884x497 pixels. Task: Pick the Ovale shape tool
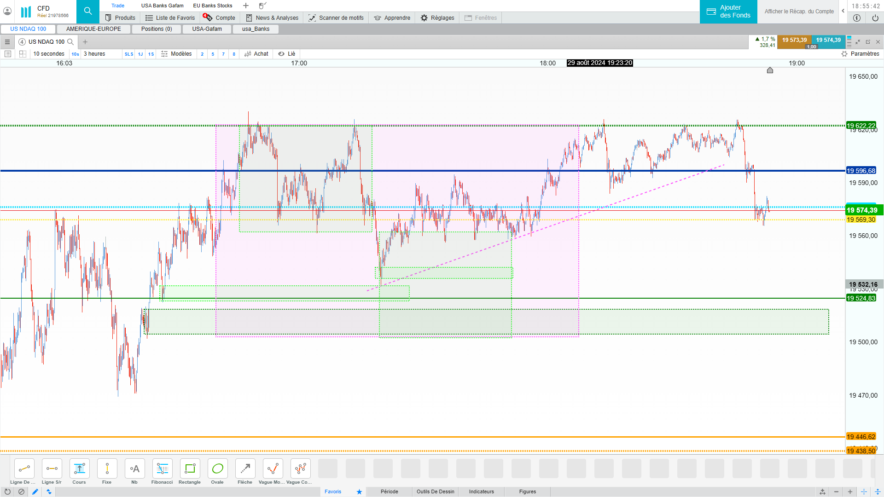(217, 468)
